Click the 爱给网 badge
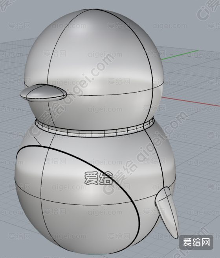This screenshot has width=220, height=258. tap(196, 242)
